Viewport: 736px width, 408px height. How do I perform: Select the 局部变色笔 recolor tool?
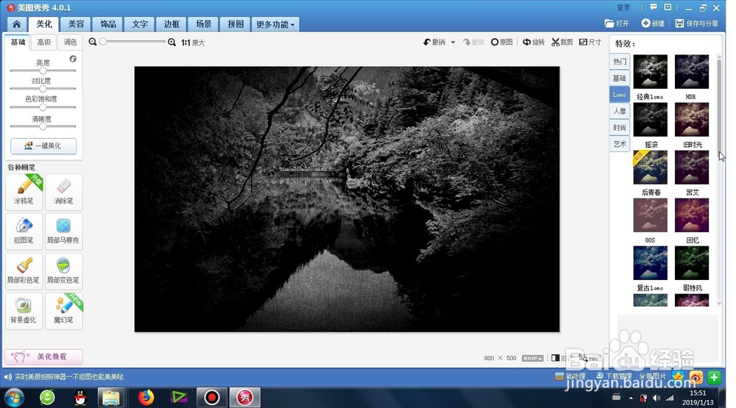64,271
